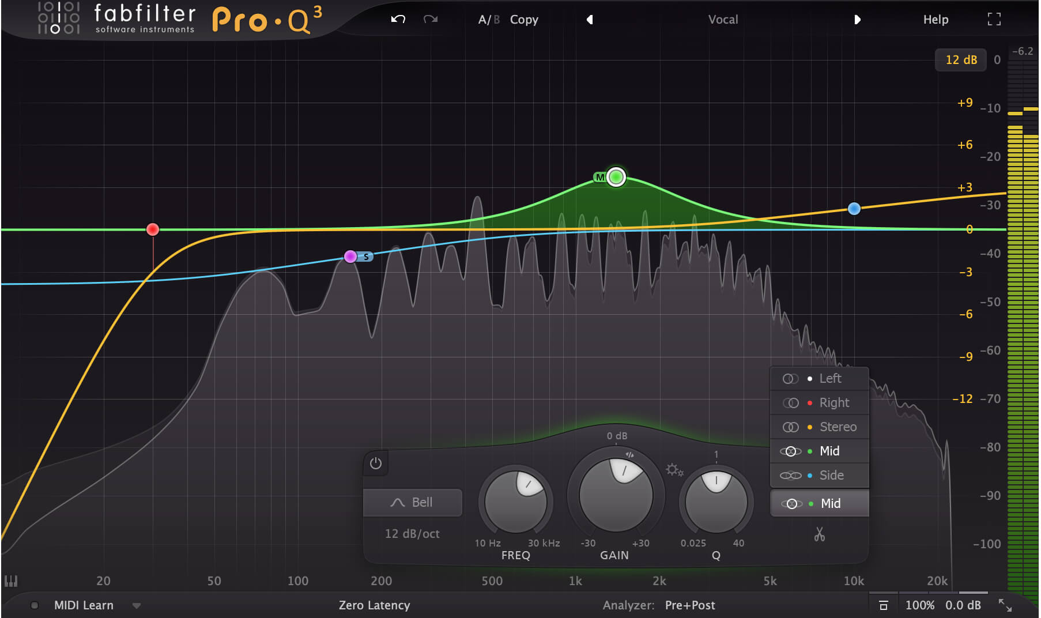Open the MIDI Learn dropdown arrow
Image resolution: width=1041 pixels, height=618 pixels.
(x=137, y=605)
